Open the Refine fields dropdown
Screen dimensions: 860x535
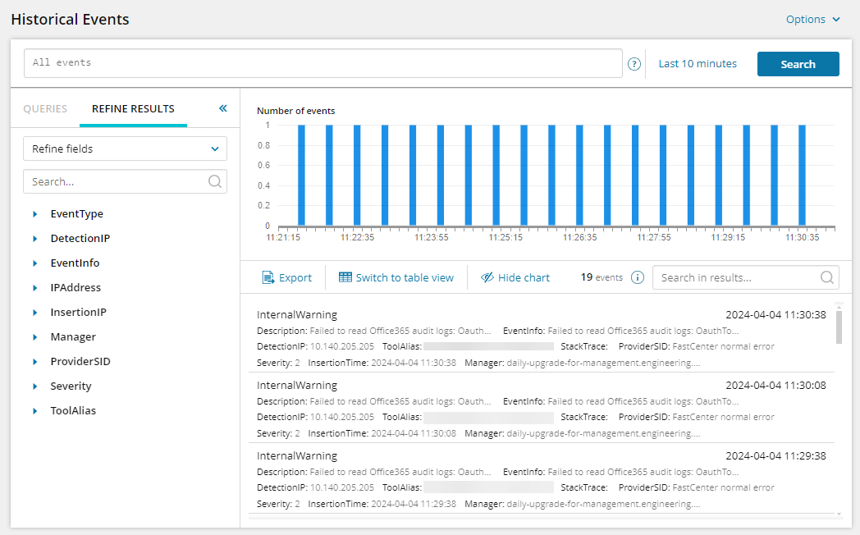125,149
